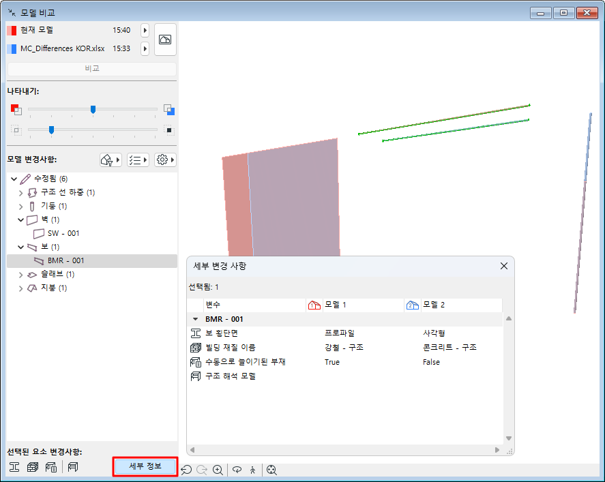This screenshot has width=605, height=482.
Task: Click the redo view icon
Action: pyautogui.click(x=202, y=470)
